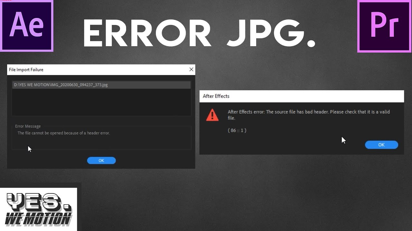Click the After Effects Ae logo

coord(27,26)
